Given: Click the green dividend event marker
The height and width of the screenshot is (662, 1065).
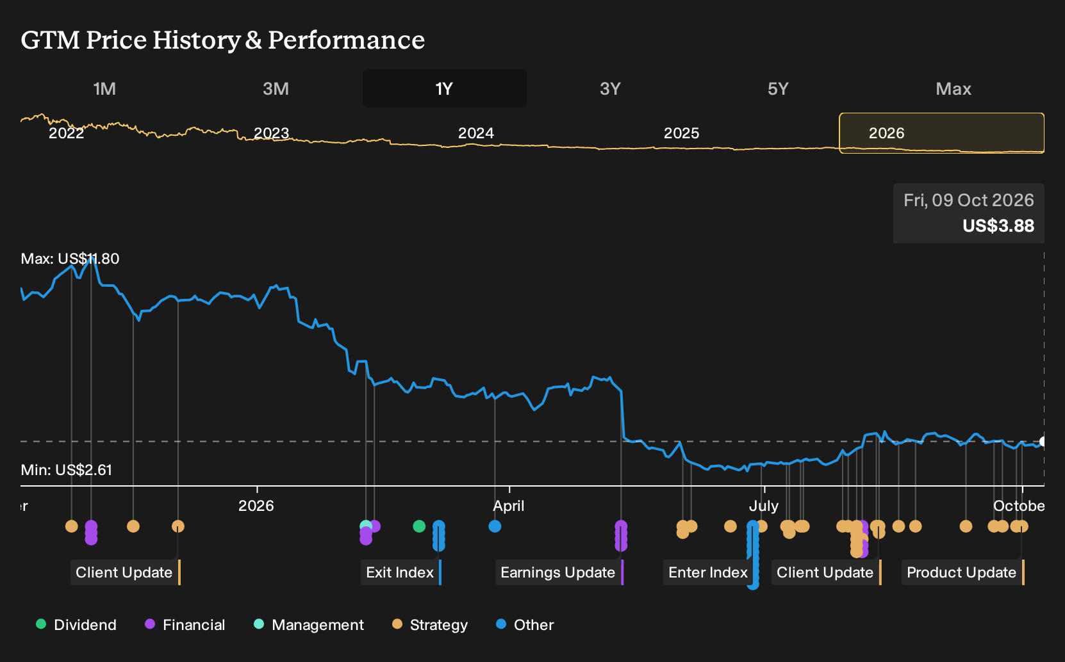Looking at the screenshot, I should (419, 526).
